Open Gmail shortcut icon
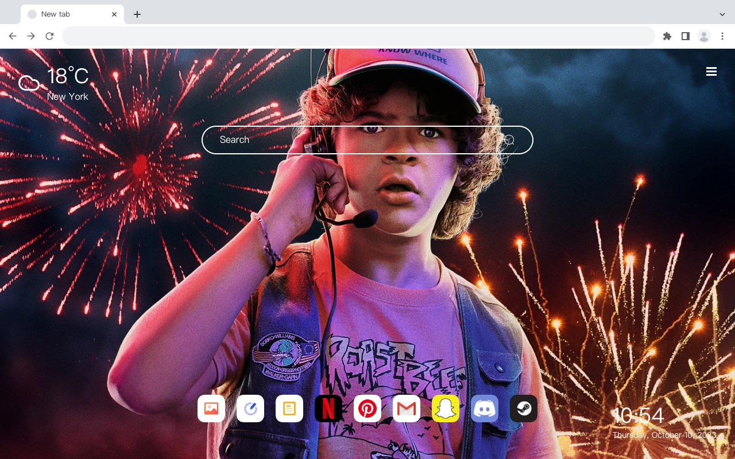Screen dimensions: 735x459 coord(407,409)
